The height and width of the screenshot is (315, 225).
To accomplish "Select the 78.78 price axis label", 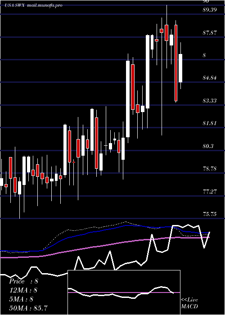I will pos(210,169).
